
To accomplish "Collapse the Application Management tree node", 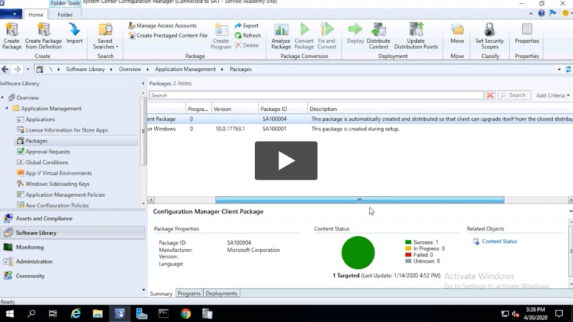I will 6,109.
